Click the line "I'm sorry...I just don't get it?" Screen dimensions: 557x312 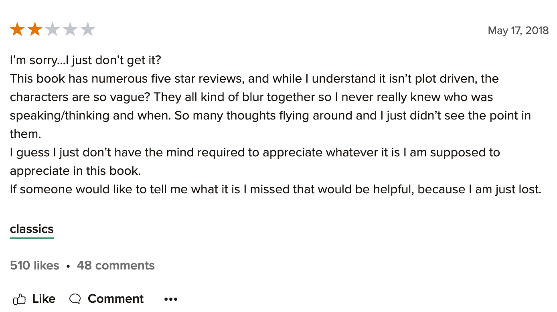pos(85,60)
